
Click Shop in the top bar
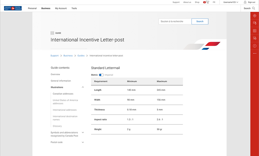[x=197, y=2]
